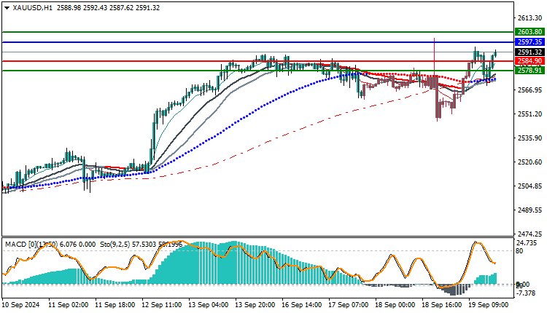The width and height of the screenshot is (547, 313).
Task: Select the 17 Sep 07:00 time axis label
Action: tap(349, 305)
